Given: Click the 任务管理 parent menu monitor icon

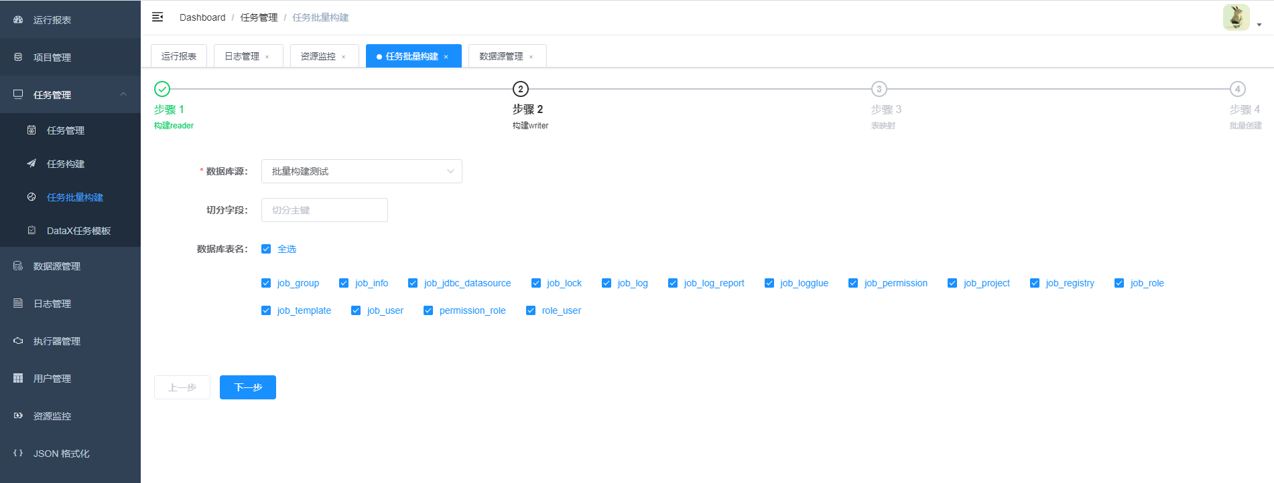Looking at the screenshot, I should click(x=18, y=94).
